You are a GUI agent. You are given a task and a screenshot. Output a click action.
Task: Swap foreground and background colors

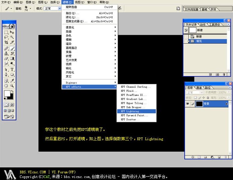12,91
